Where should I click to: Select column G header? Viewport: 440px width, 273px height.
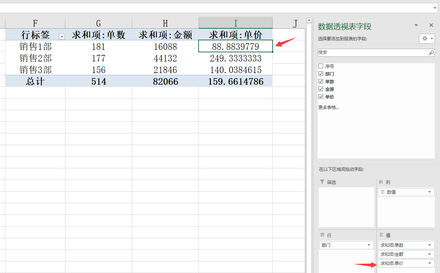(99, 23)
